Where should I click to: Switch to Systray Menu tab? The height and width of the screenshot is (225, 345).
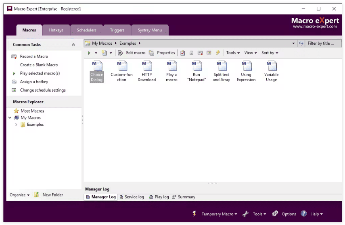150,30
